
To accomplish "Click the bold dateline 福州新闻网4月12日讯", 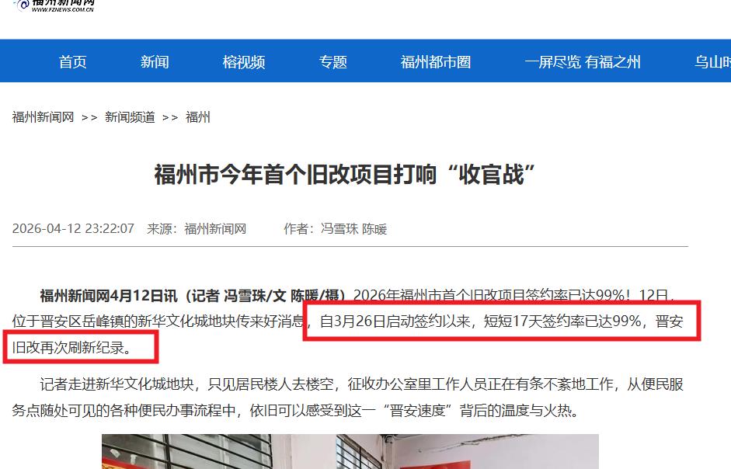I will click(109, 296).
